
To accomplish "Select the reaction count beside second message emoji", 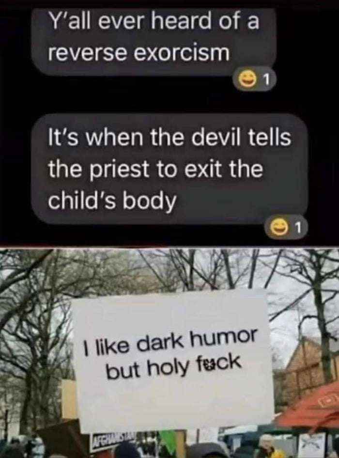I will click(x=297, y=227).
